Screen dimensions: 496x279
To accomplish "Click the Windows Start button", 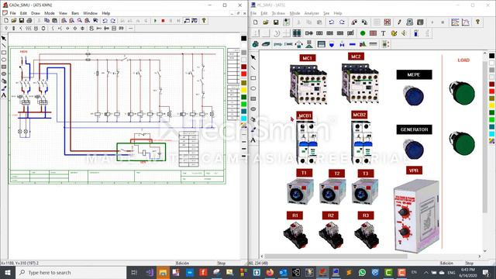I will [x=8, y=272].
